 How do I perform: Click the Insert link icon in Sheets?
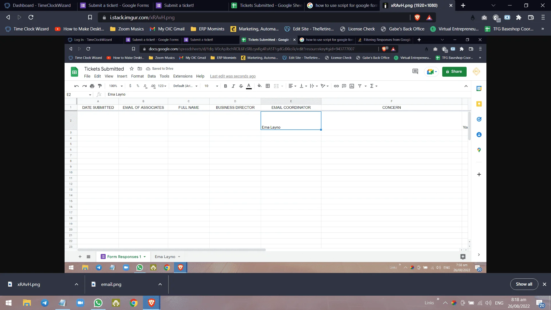(x=336, y=86)
